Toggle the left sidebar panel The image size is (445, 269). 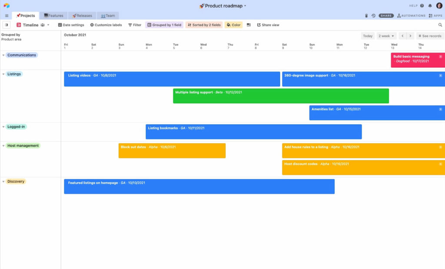point(6,25)
